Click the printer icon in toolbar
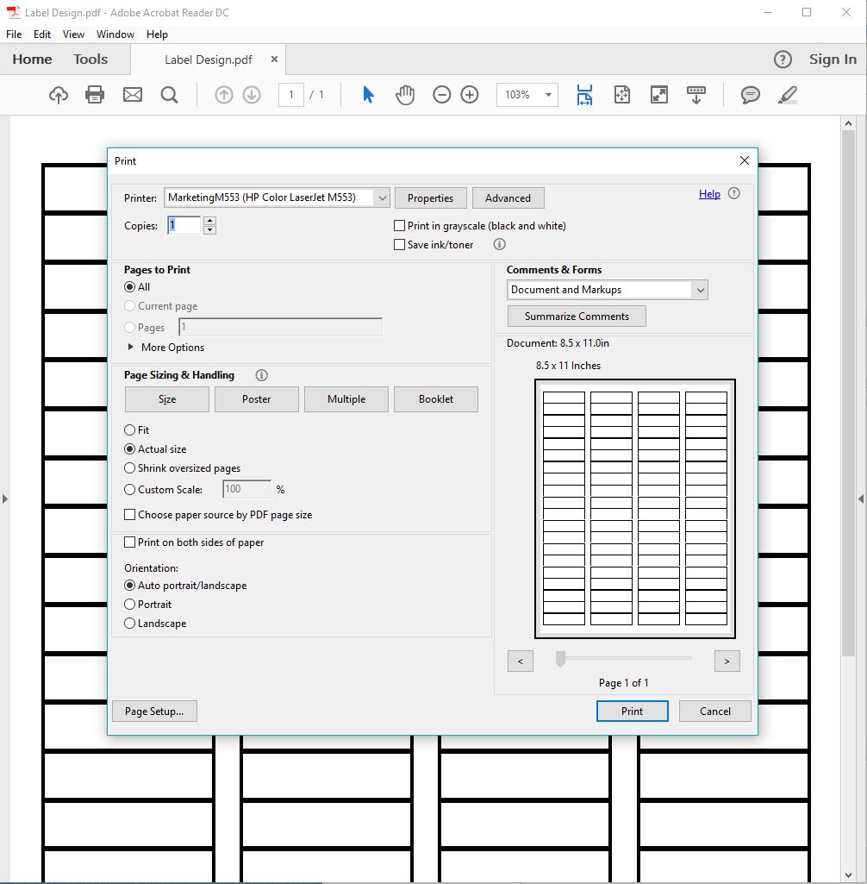 pyautogui.click(x=95, y=95)
